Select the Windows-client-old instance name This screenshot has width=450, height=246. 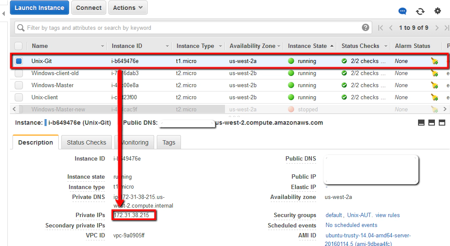[x=55, y=73]
